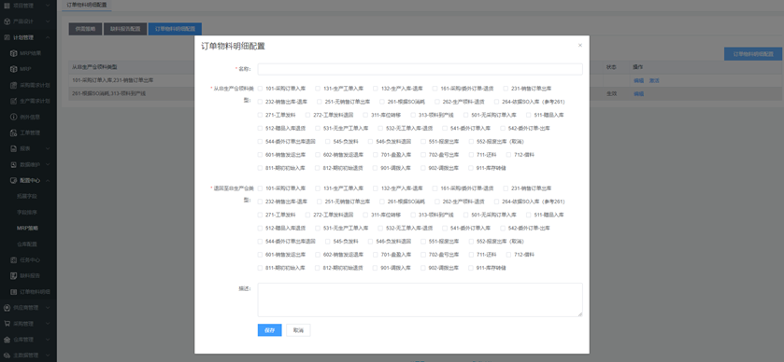Expand the 仓库管理 menu chevron
784x362 pixels.
47,340
